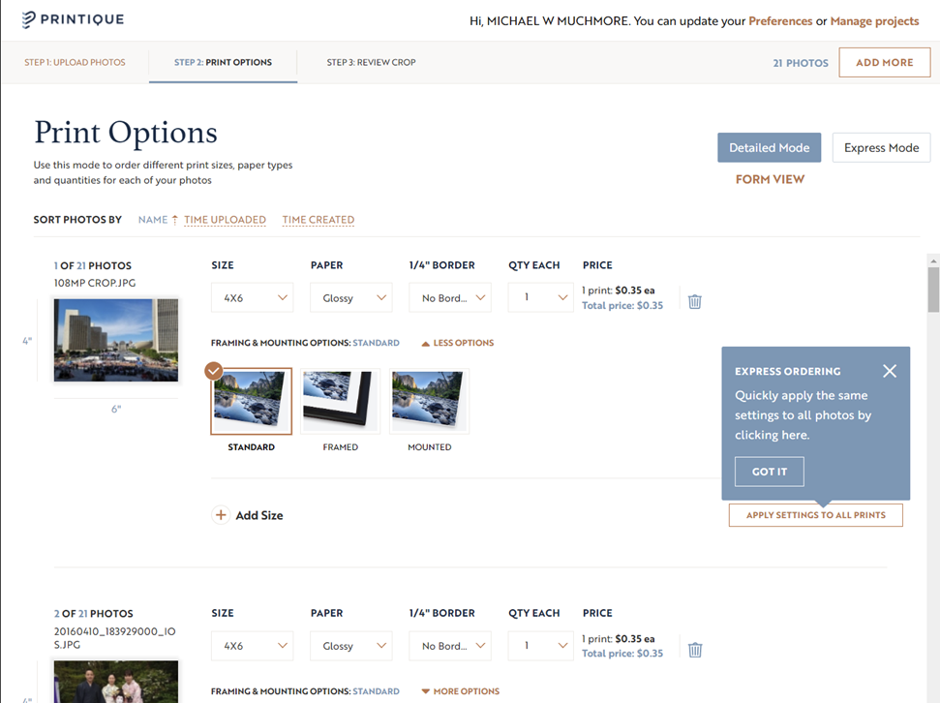
Task: Open the SIZE dropdown for the first photo
Action: pos(252,297)
